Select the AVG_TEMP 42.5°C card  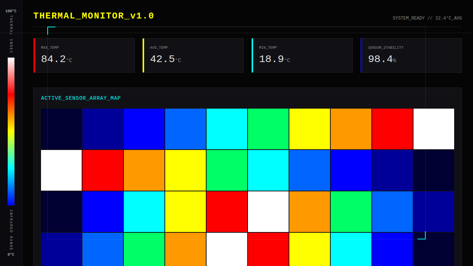point(193,55)
